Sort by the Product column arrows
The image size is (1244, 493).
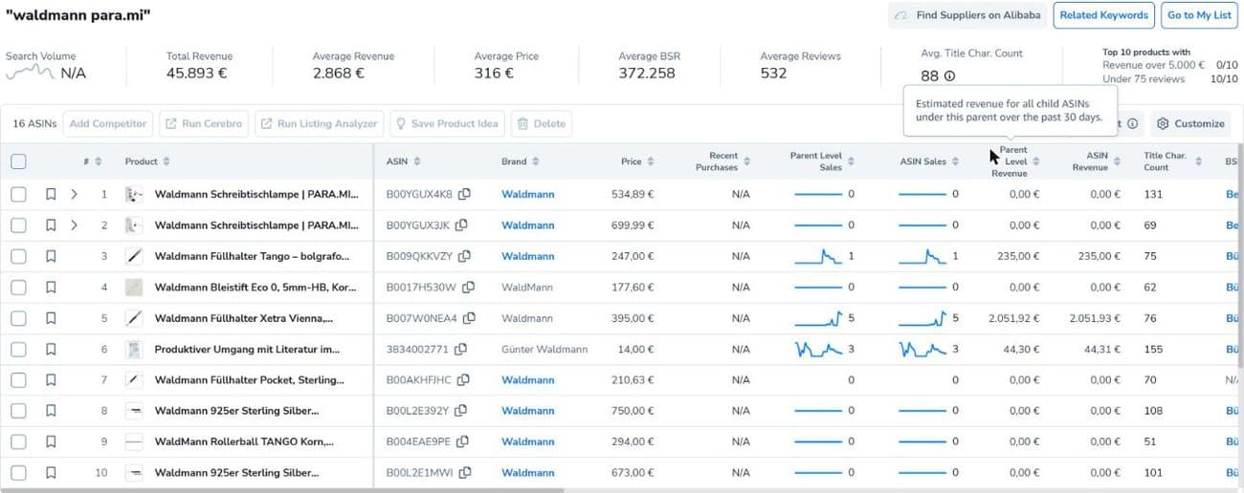click(x=167, y=161)
